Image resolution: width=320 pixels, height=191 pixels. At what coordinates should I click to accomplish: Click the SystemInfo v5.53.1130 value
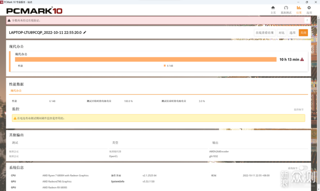coord(148,181)
